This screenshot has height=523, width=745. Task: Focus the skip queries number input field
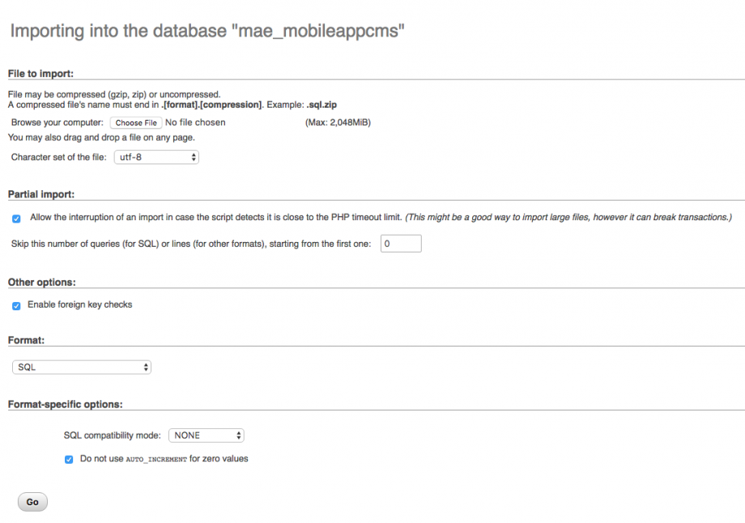coord(400,244)
